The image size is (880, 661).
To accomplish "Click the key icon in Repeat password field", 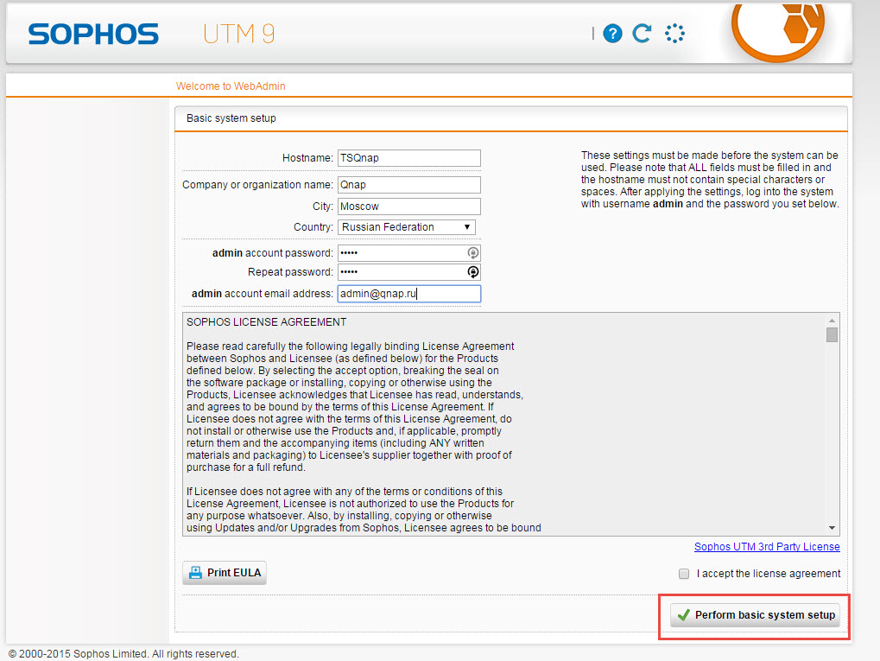I will tap(473, 272).
